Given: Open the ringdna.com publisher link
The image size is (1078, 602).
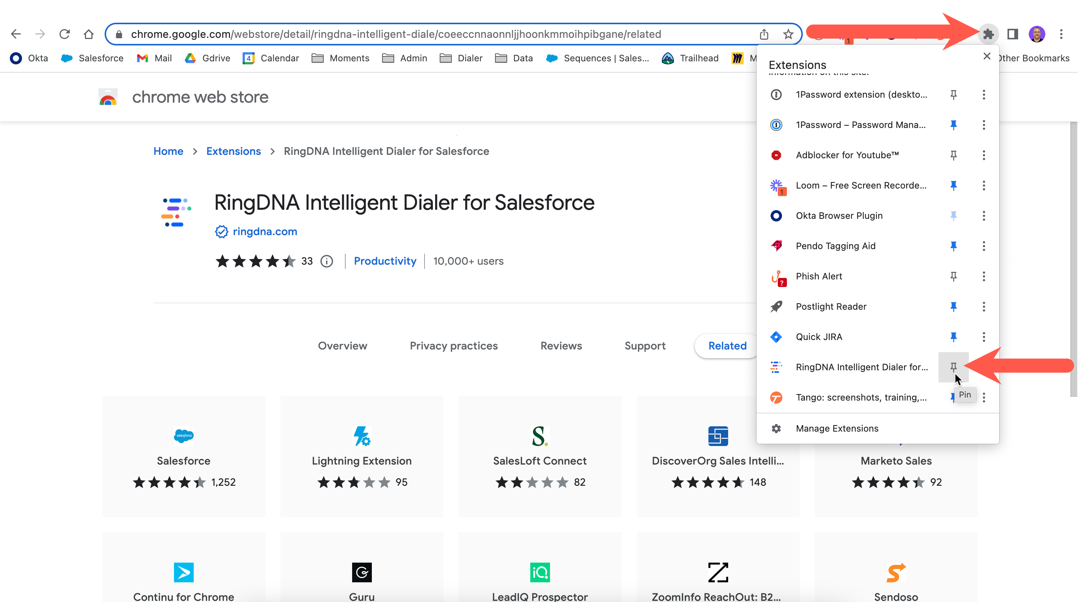Looking at the screenshot, I should point(265,231).
